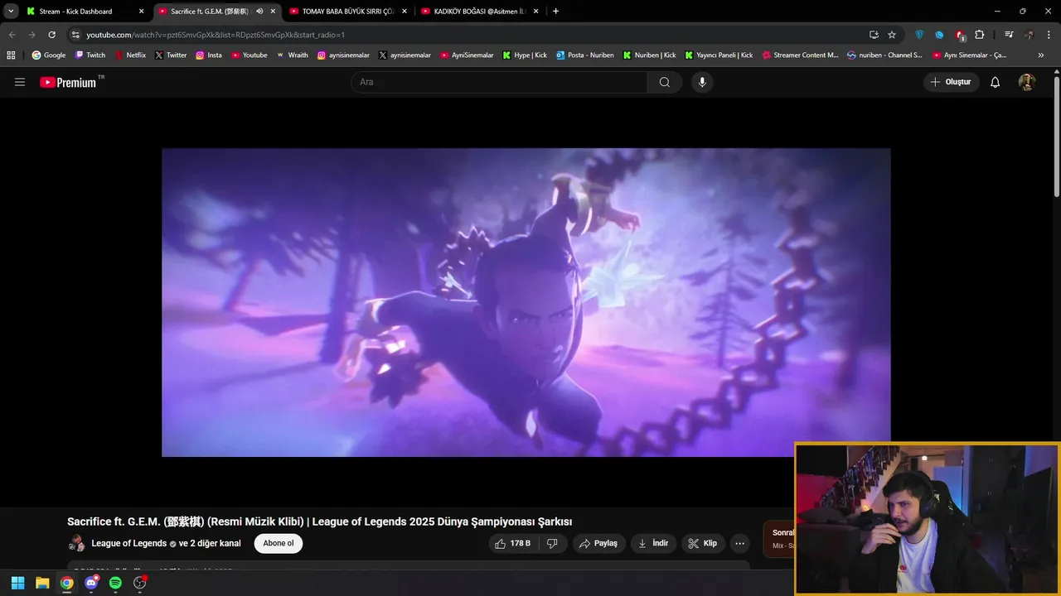Open the media controls icon in toolbar
Image resolution: width=1061 pixels, height=596 pixels.
[1009, 35]
